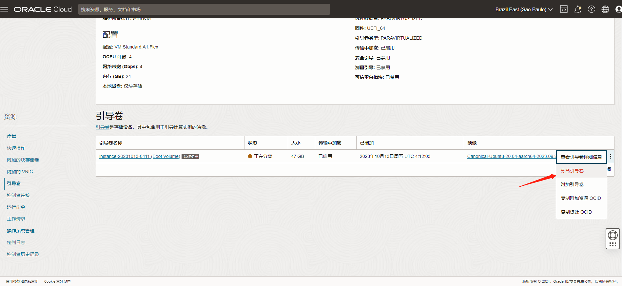Click 复制资源 OCID in the menu

click(x=576, y=212)
